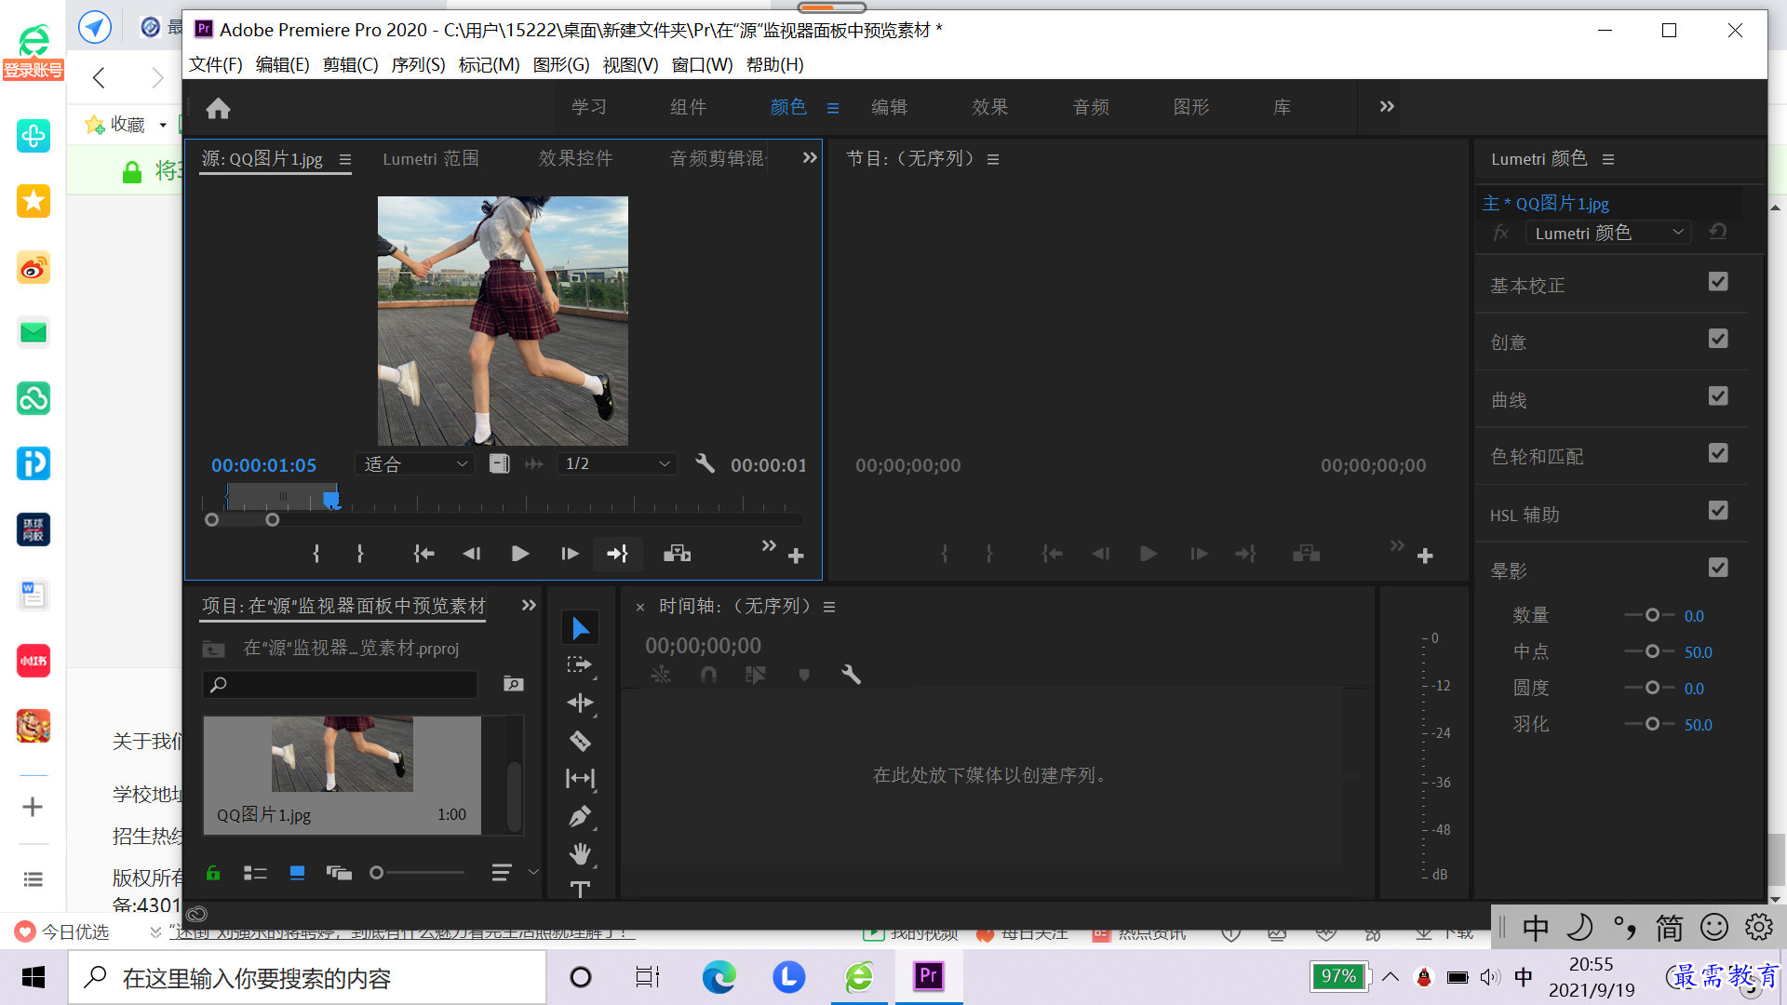The image size is (1787, 1005).
Task: Go to In point in Source monitor
Action: click(x=423, y=554)
